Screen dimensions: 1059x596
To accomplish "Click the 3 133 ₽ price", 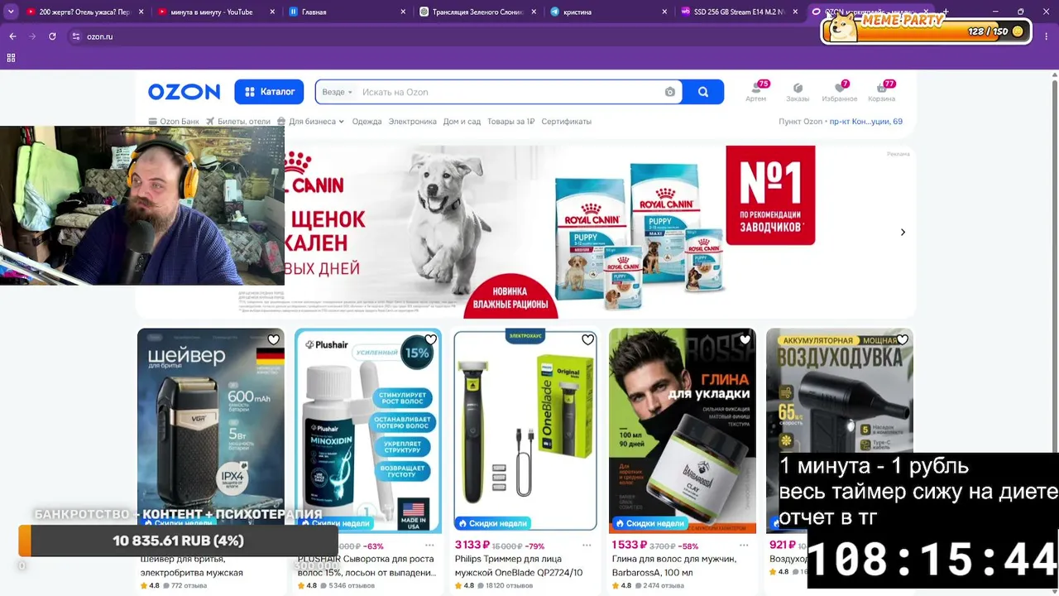I will click(x=473, y=546).
